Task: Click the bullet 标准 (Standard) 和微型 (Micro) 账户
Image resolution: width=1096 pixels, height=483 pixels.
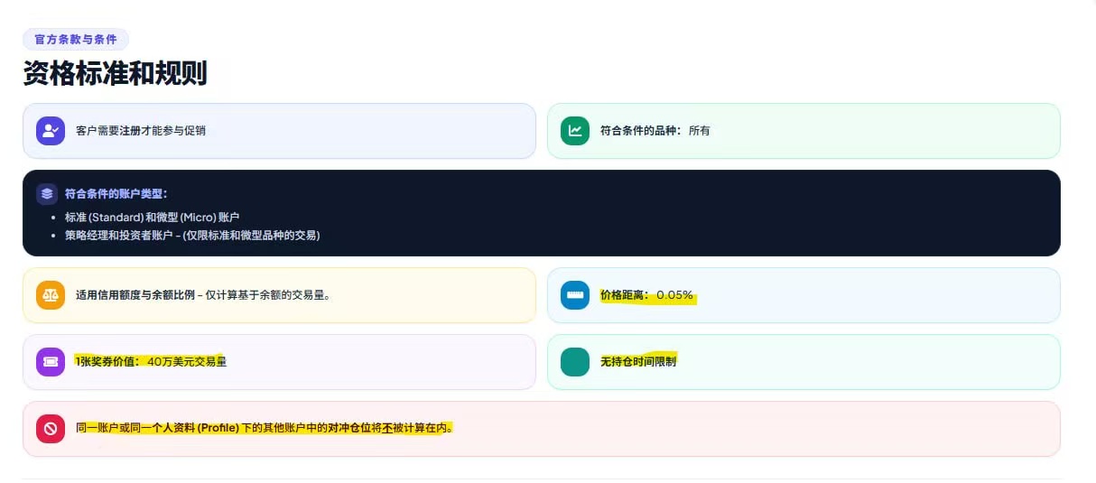Action: (x=153, y=218)
